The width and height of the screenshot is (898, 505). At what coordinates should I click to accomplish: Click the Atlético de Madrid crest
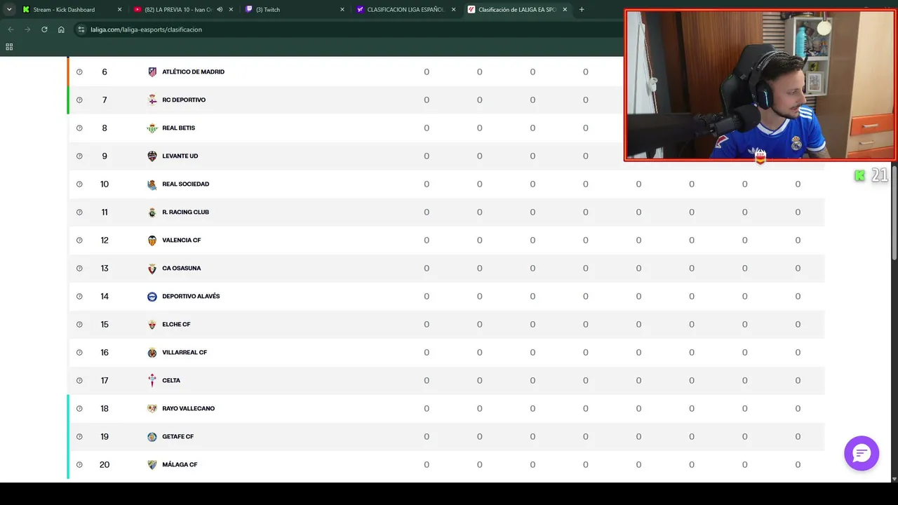152,72
